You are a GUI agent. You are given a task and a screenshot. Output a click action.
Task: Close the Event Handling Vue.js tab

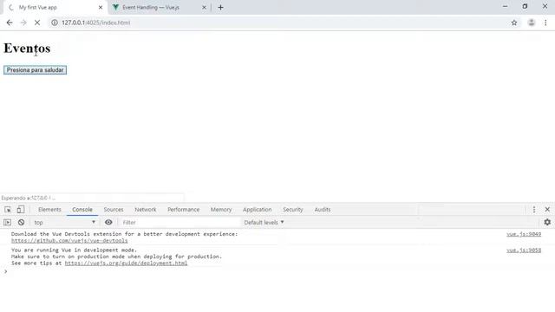pyautogui.click(x=204, y=8)
